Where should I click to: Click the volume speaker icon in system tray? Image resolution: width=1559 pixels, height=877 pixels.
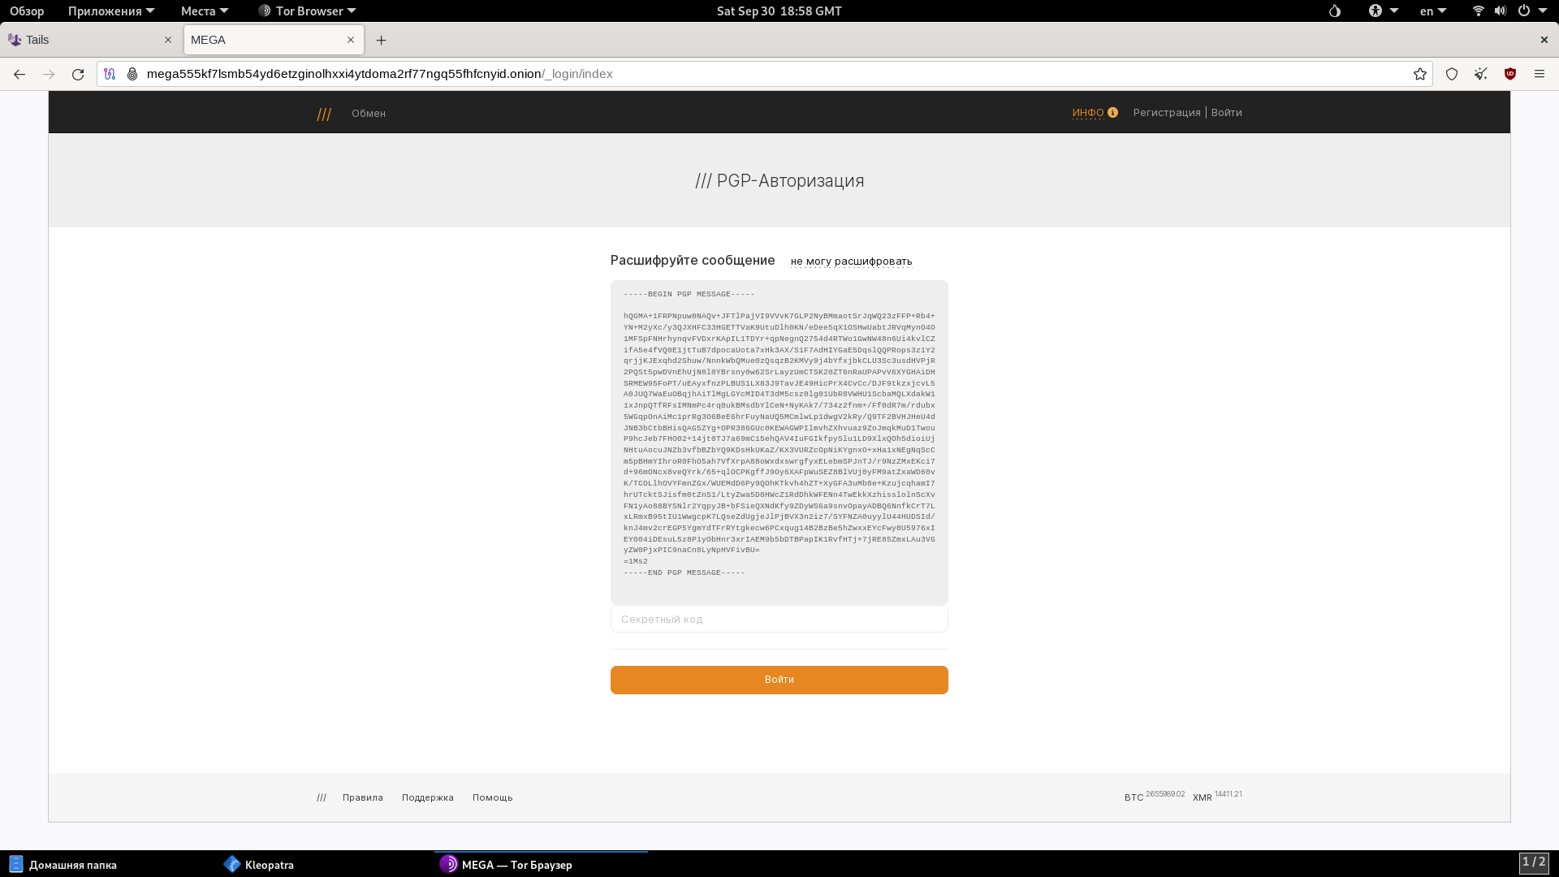pyautogui.click(x=1499, y=11)
